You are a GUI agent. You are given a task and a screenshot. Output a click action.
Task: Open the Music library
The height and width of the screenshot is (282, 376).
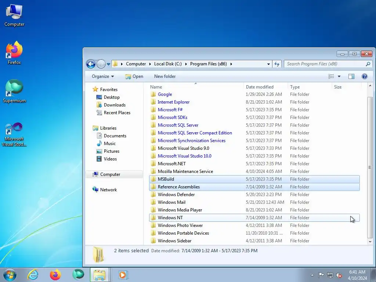[x=109, y=144]
